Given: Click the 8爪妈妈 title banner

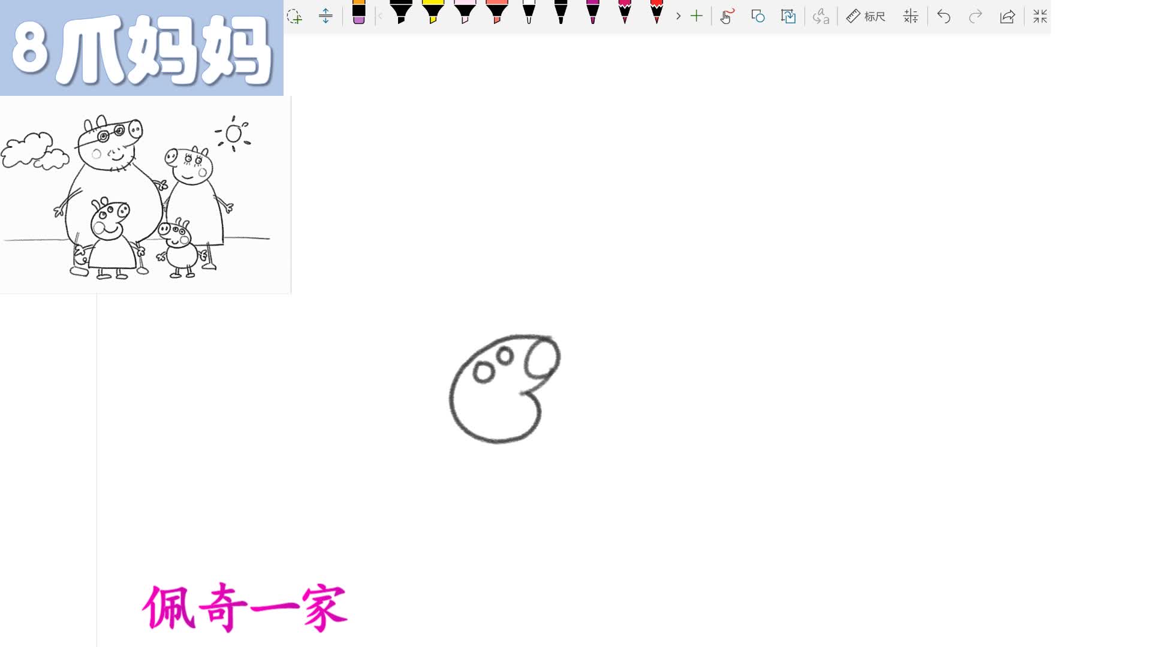Looking at the screenshot, I should (x=141, y=48).
